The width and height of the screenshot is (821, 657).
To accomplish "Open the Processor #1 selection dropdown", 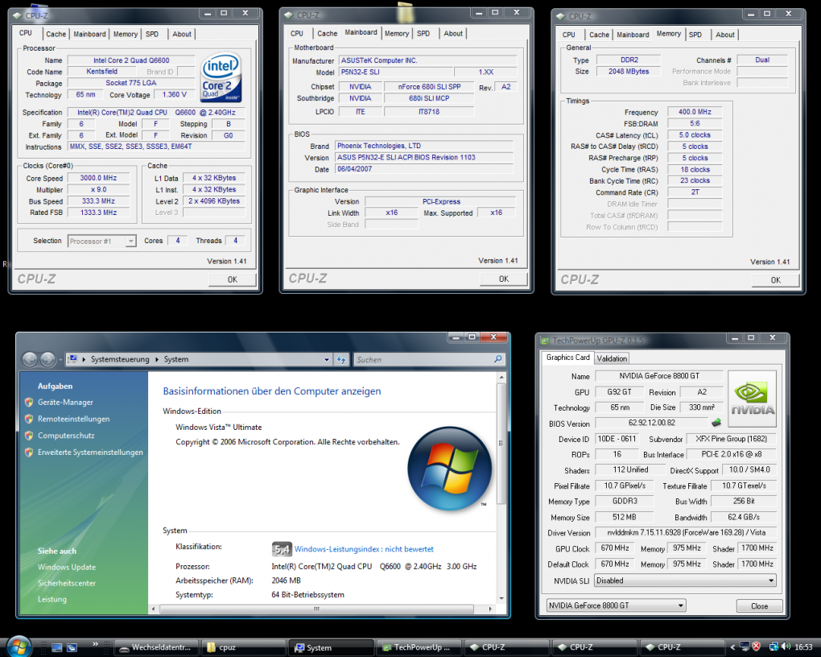I will [131, 241].
